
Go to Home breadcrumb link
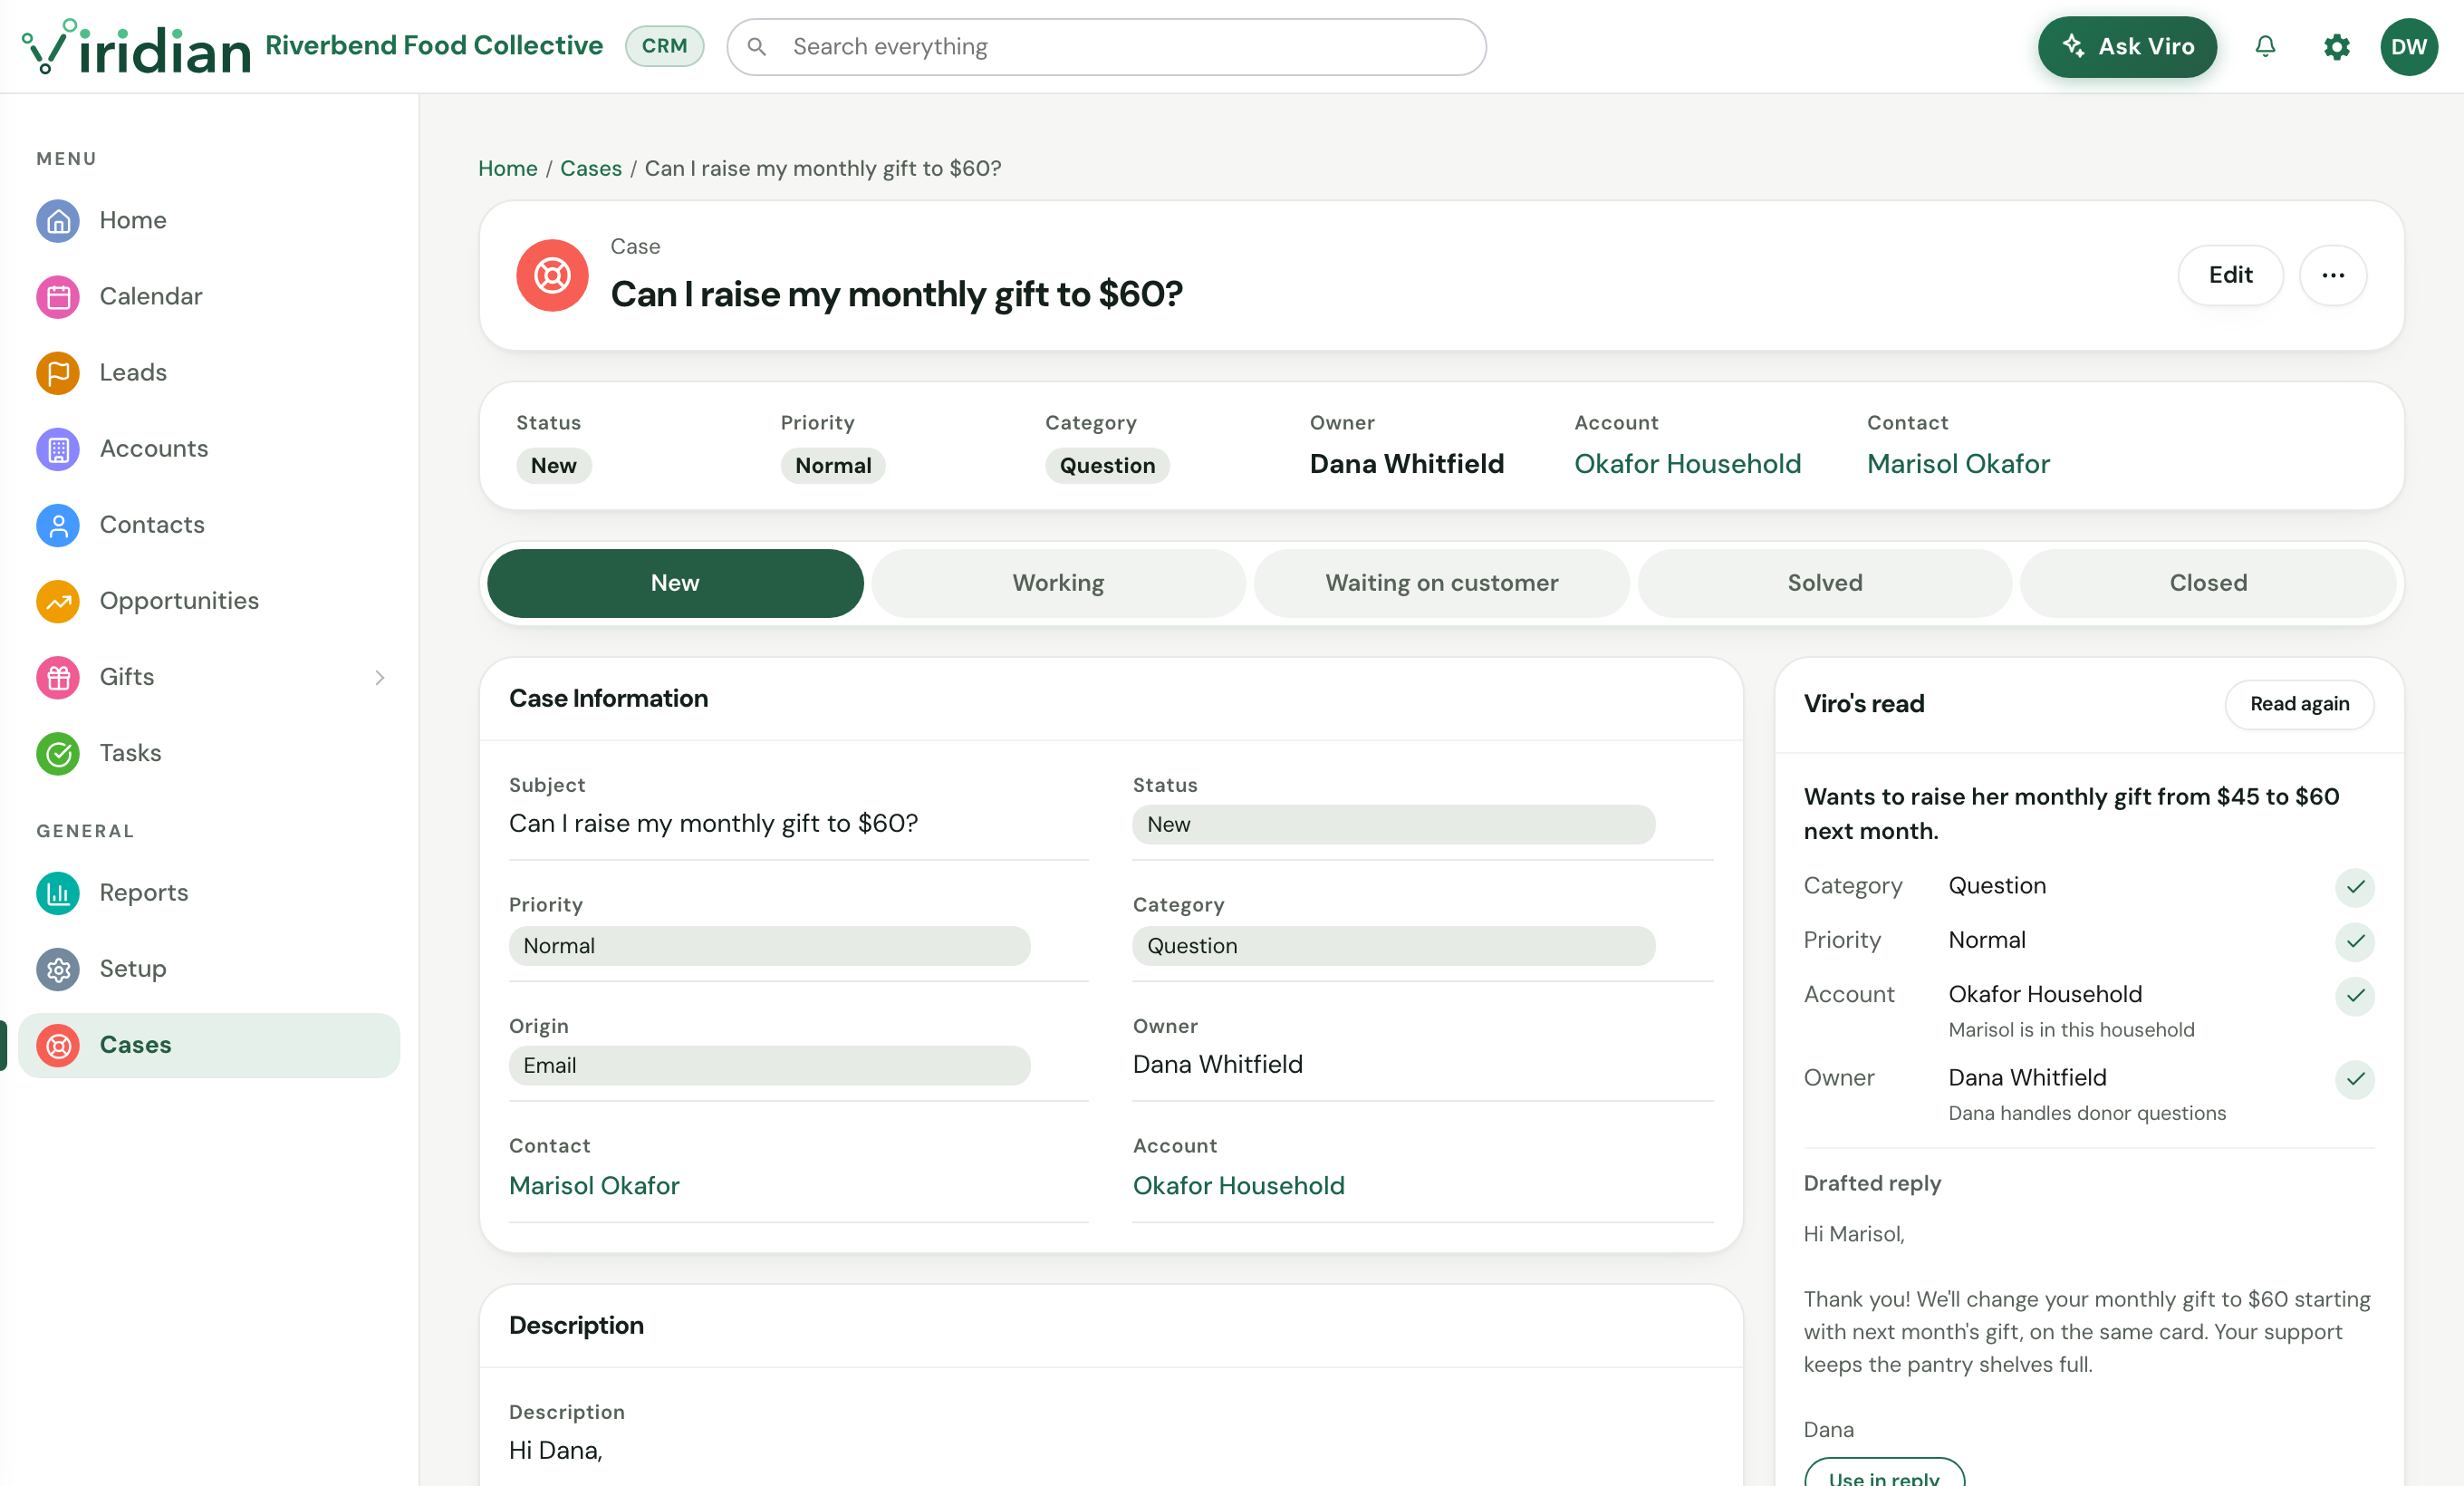tap(507, 168)
